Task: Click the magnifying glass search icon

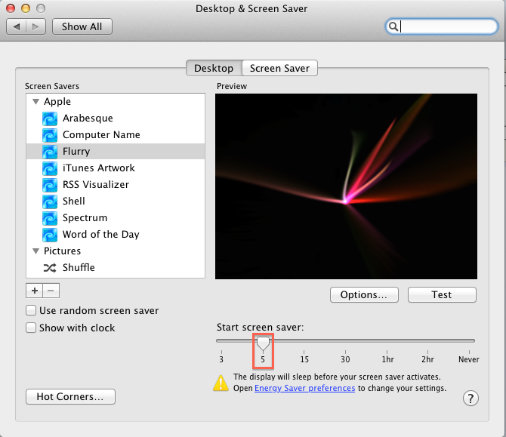Action: [x=393, y=26]
